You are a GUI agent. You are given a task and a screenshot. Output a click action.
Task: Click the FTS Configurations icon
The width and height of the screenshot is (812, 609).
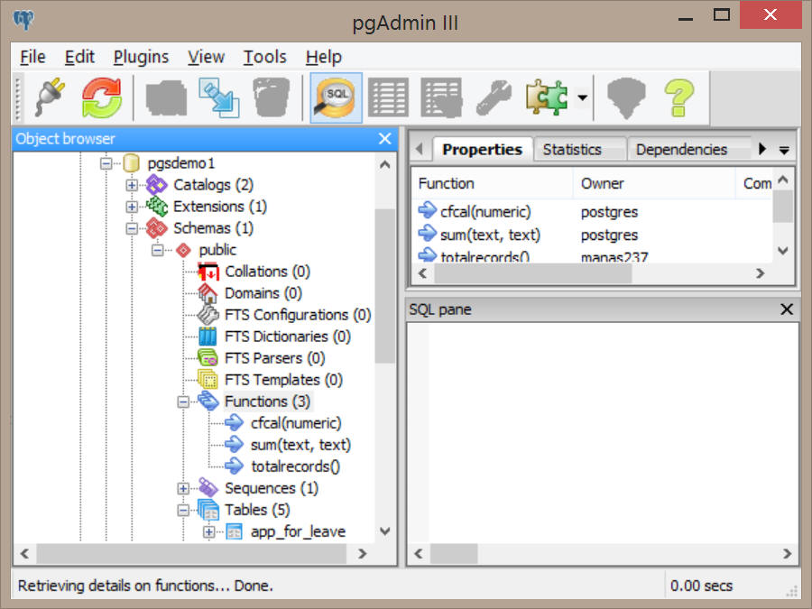(208, 315)
